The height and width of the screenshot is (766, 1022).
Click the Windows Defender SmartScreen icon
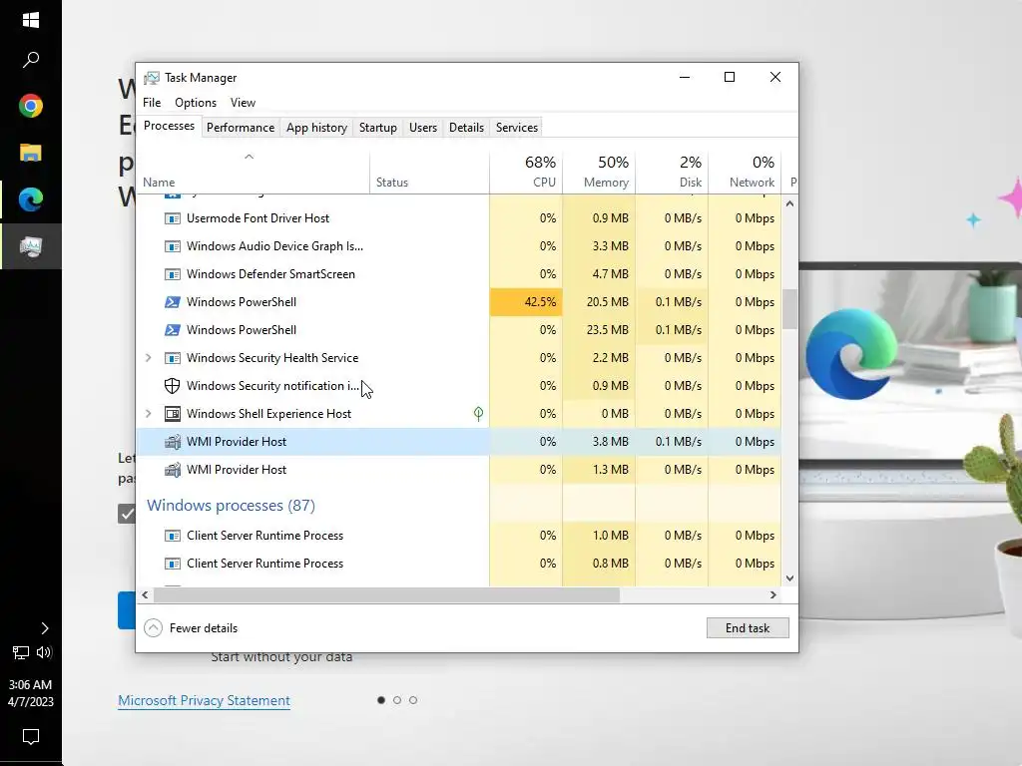point(172,274)
